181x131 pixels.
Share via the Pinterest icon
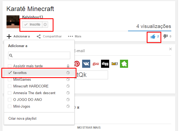pyautogui.click(x=77, y=64)
